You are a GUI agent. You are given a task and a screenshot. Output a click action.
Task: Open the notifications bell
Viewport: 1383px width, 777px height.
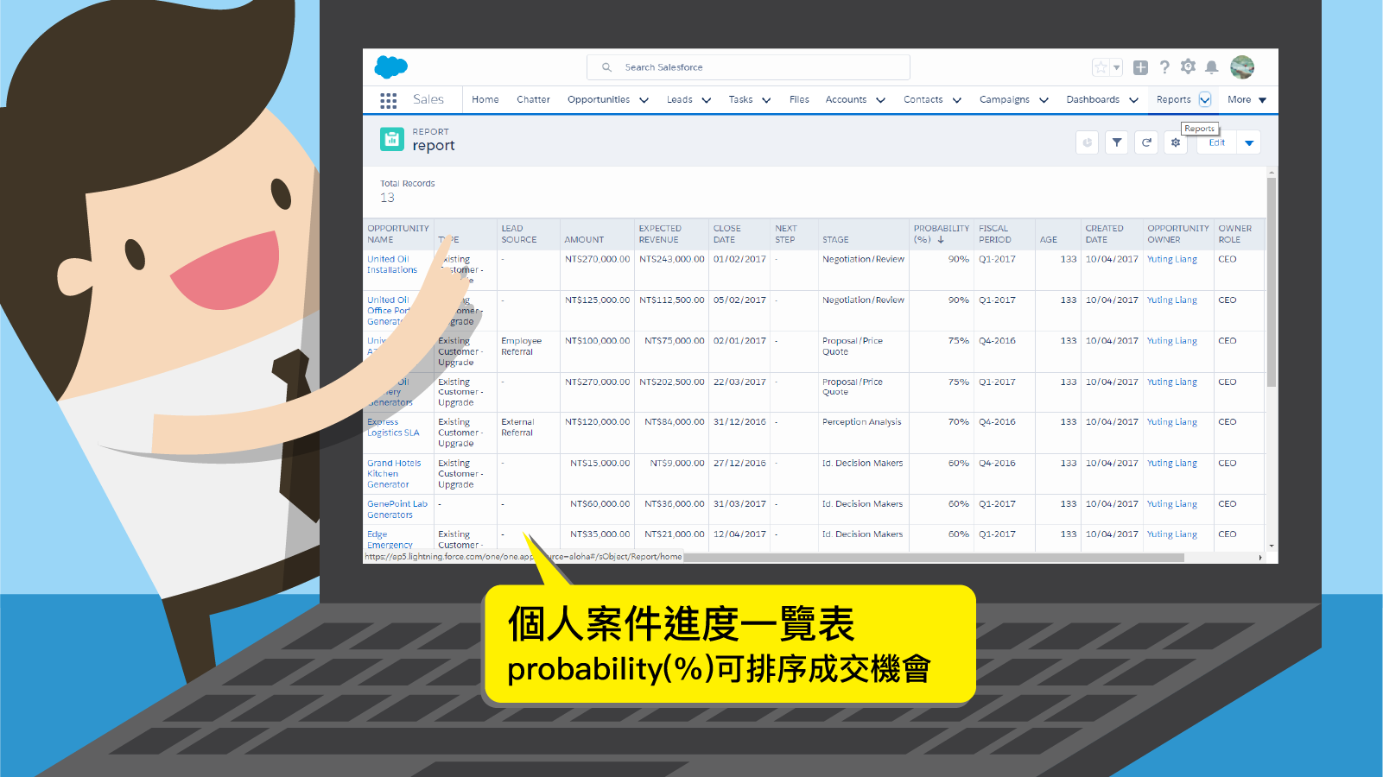[x=1212, y=67]
